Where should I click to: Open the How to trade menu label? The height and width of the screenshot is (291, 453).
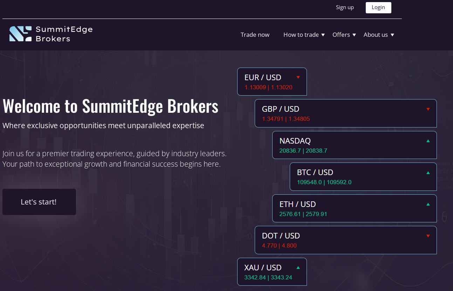tap(301, 35)
